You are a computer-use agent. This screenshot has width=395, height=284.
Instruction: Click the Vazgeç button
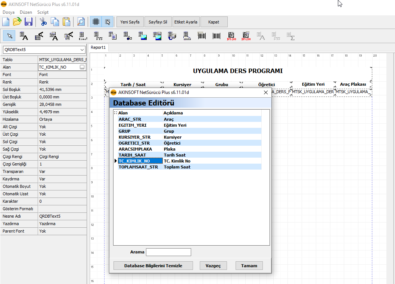coord(213,266)
